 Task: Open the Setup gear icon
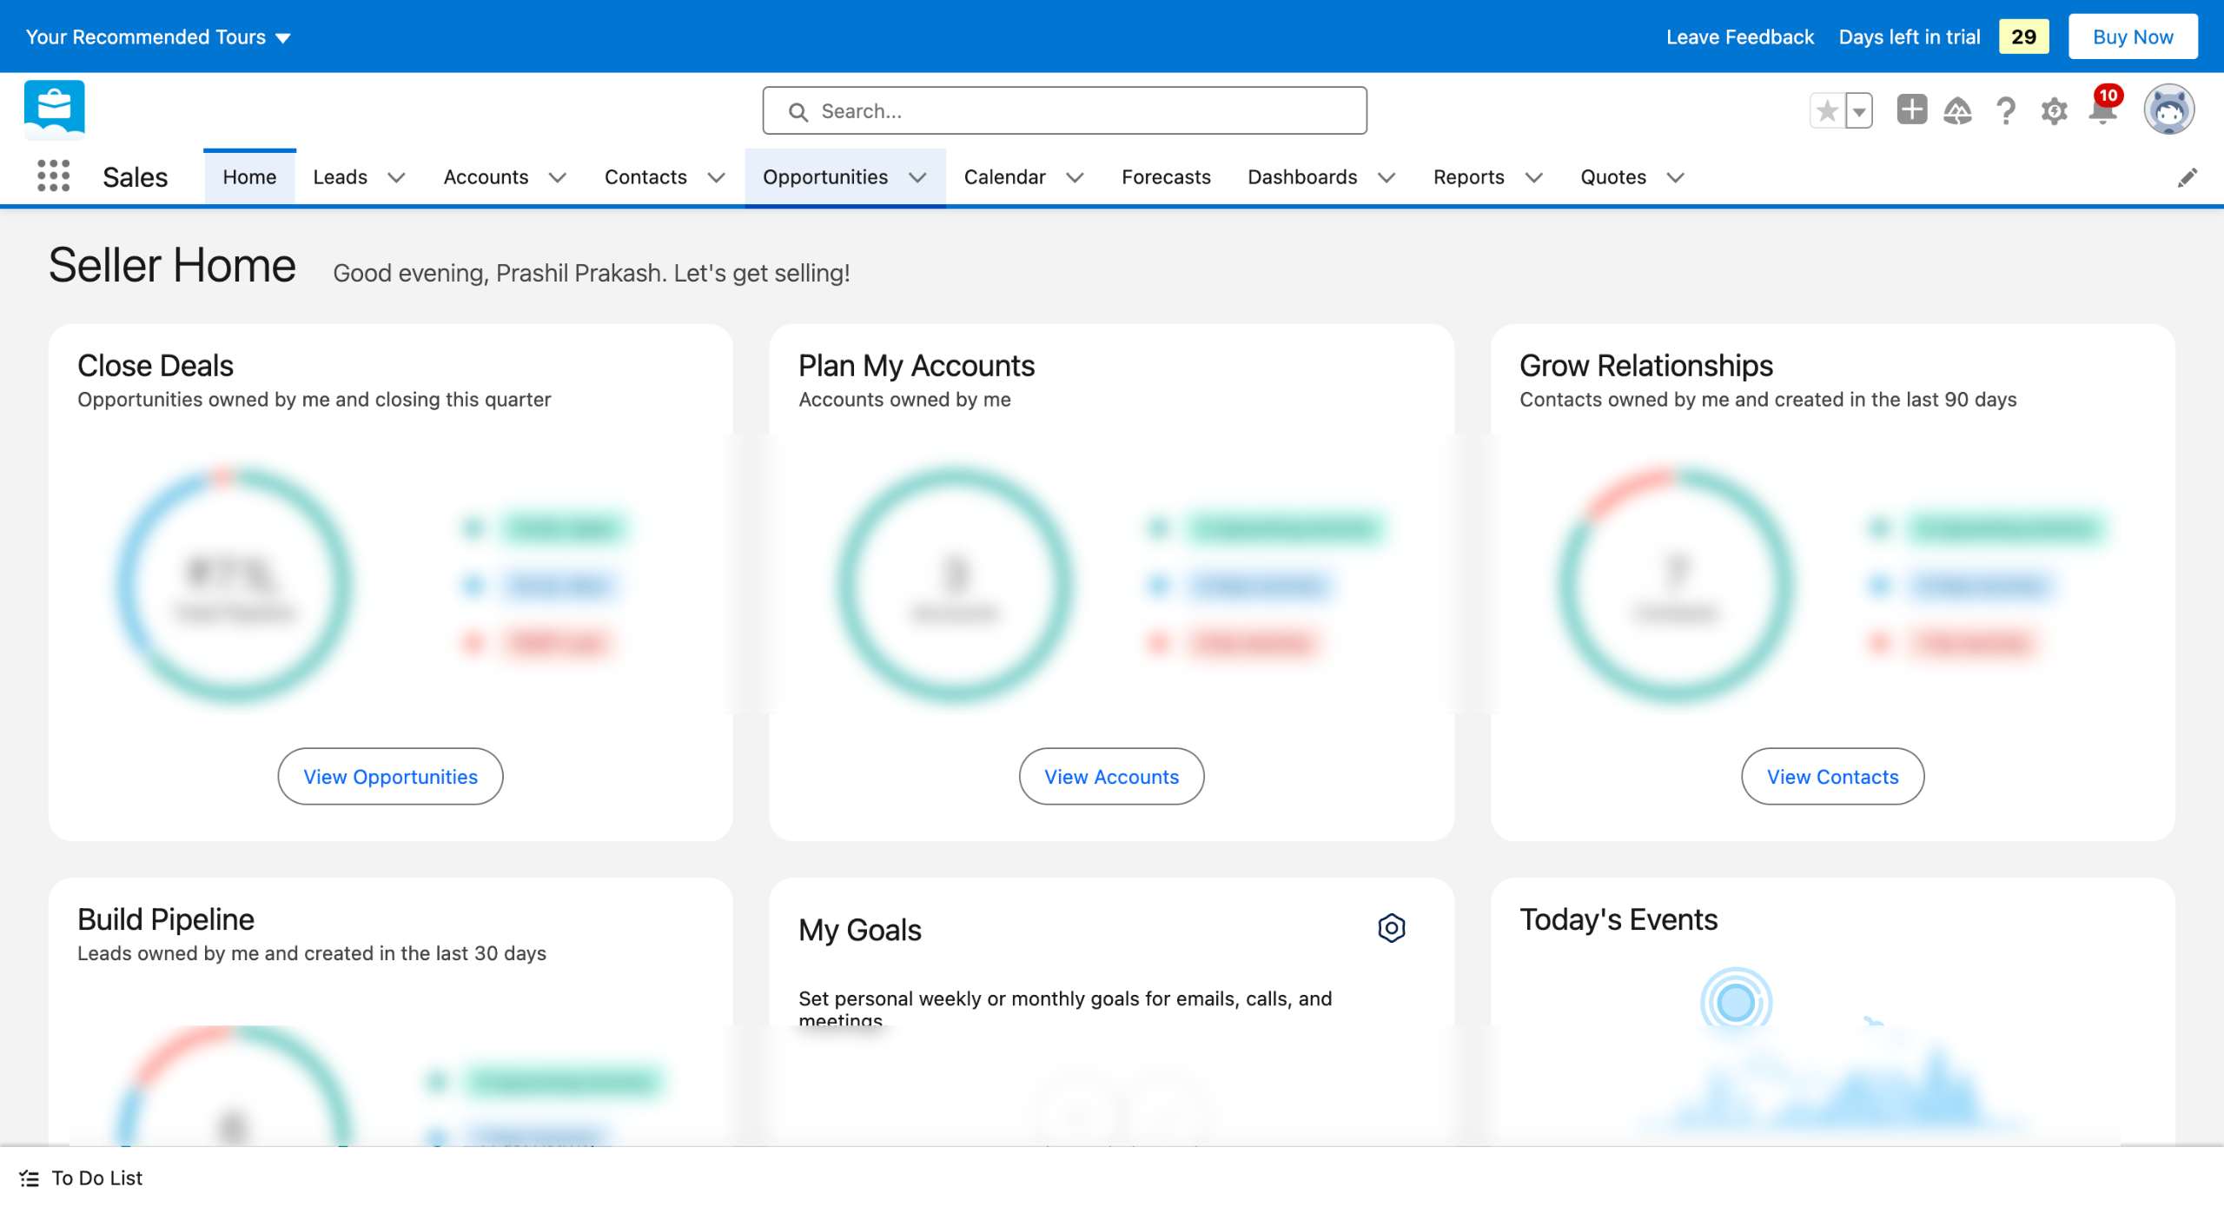coord(2054,111)
